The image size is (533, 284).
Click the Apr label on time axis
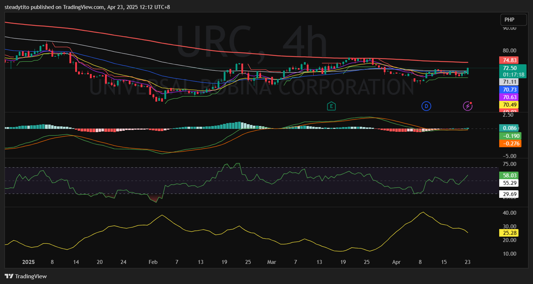pos(396,262)
